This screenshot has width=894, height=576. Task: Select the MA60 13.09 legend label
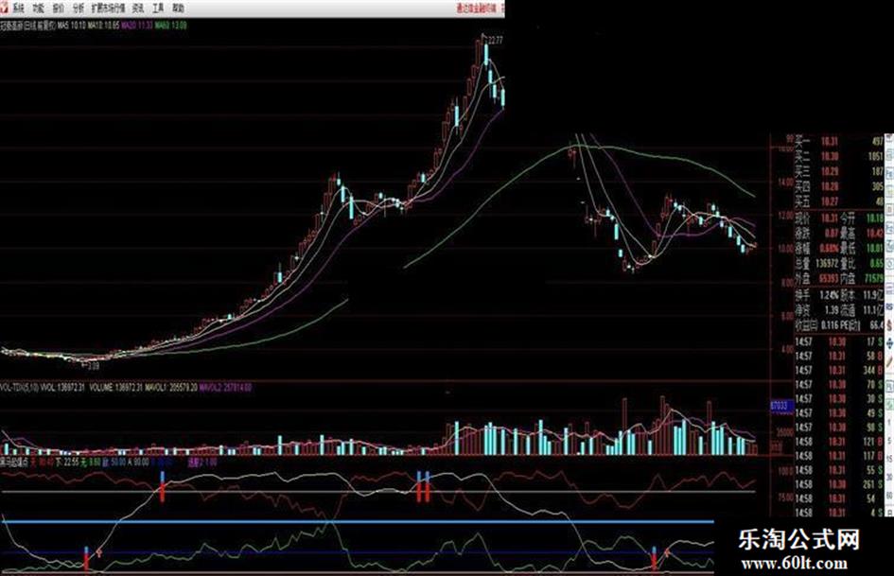click(170, 26)
